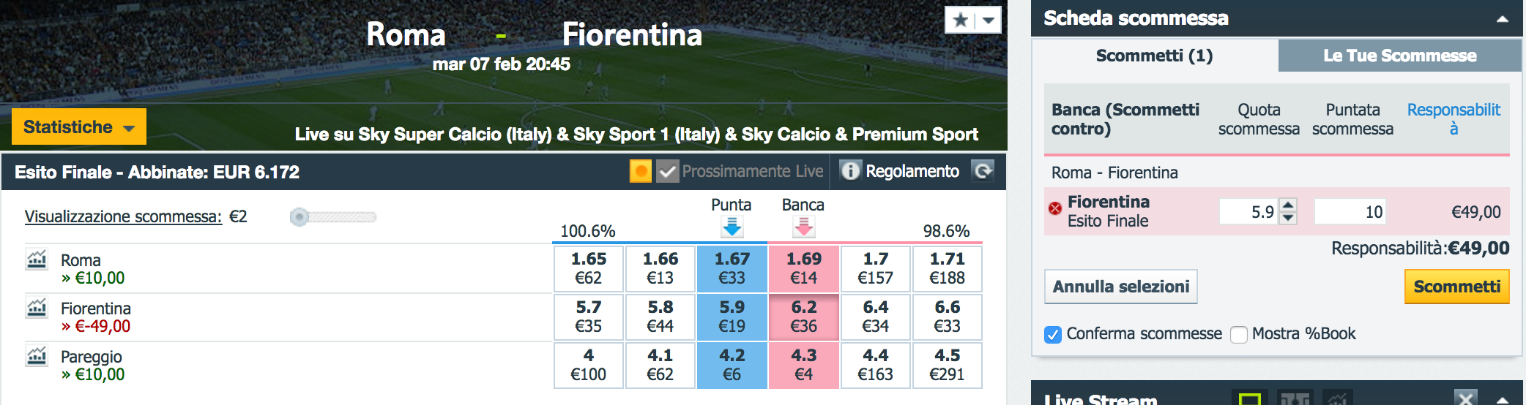
Task: Open Regolamento info icon
Action: 850,171
